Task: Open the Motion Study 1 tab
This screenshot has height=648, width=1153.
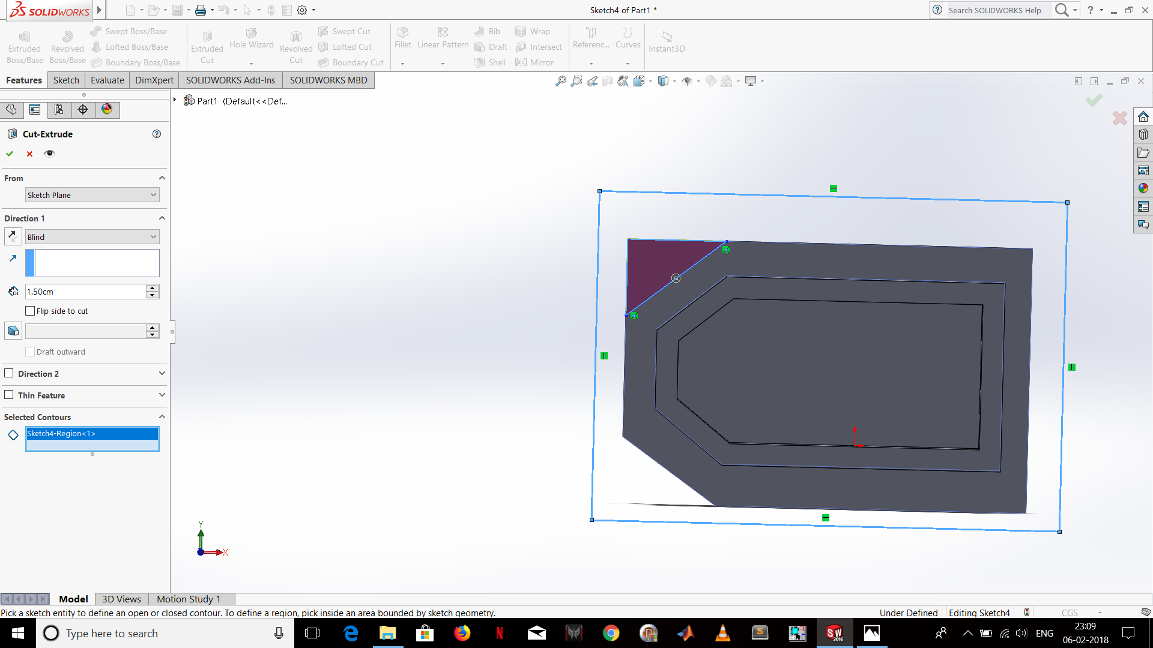Action: pyautogui.click(x=189, y=599)
